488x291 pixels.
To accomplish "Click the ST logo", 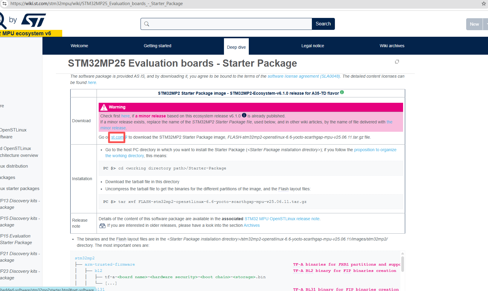I will (33, 20).
